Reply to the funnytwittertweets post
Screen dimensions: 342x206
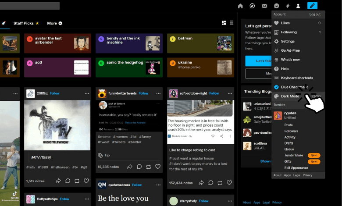click(139, 167)
